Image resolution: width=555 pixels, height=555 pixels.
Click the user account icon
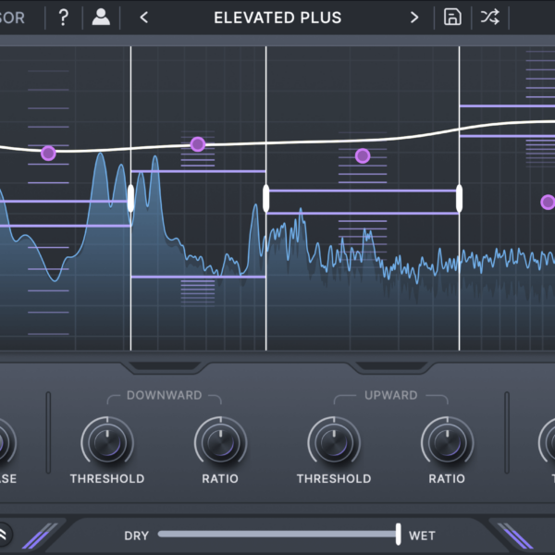point(101,18)
